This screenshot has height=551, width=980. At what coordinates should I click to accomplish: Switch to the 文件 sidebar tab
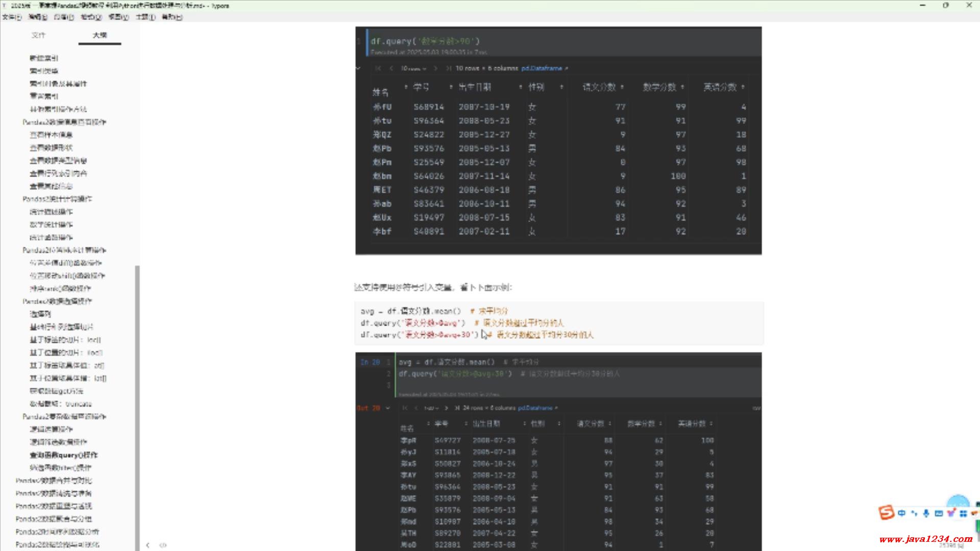pyautogui.click(x=38, y=35)
